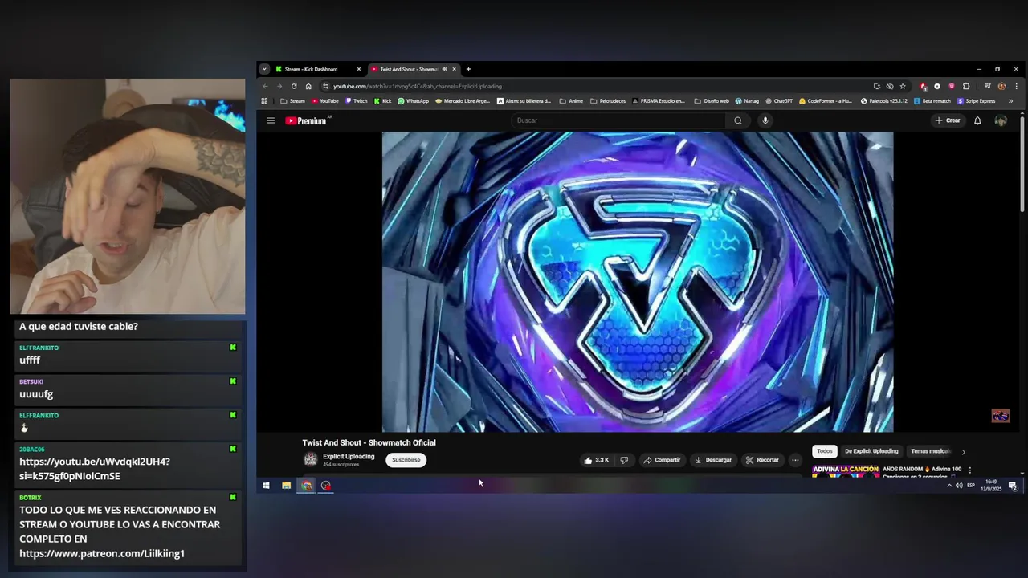
Task: Select the Todos filter chip
Action: point(825,451)
